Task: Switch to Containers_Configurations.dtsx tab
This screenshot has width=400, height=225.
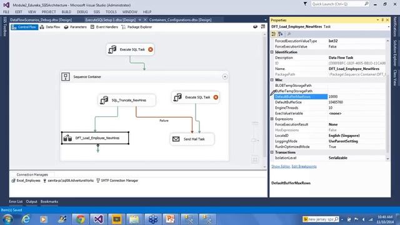Action: point(180,19)
